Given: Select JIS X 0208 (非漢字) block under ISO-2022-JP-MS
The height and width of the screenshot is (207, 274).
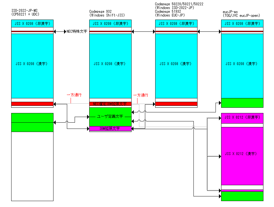Looking at the screenshot, I should [32, 23].
